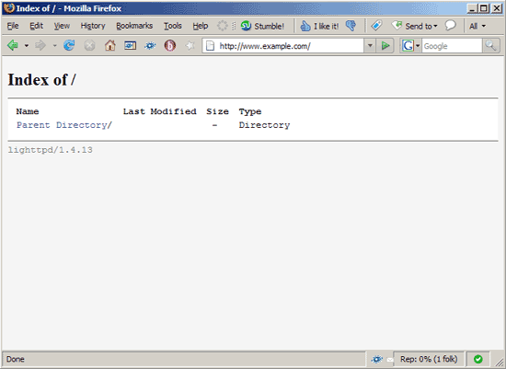
Task: Click the blue tag icon
Action: (376, 26)
